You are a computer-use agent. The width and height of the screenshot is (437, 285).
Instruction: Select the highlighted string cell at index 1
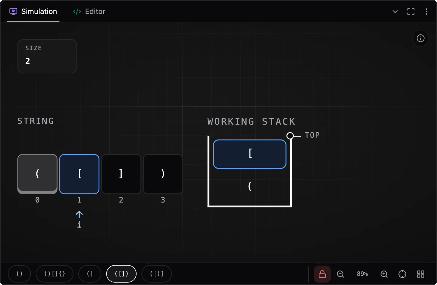click(x=79, y=174)
